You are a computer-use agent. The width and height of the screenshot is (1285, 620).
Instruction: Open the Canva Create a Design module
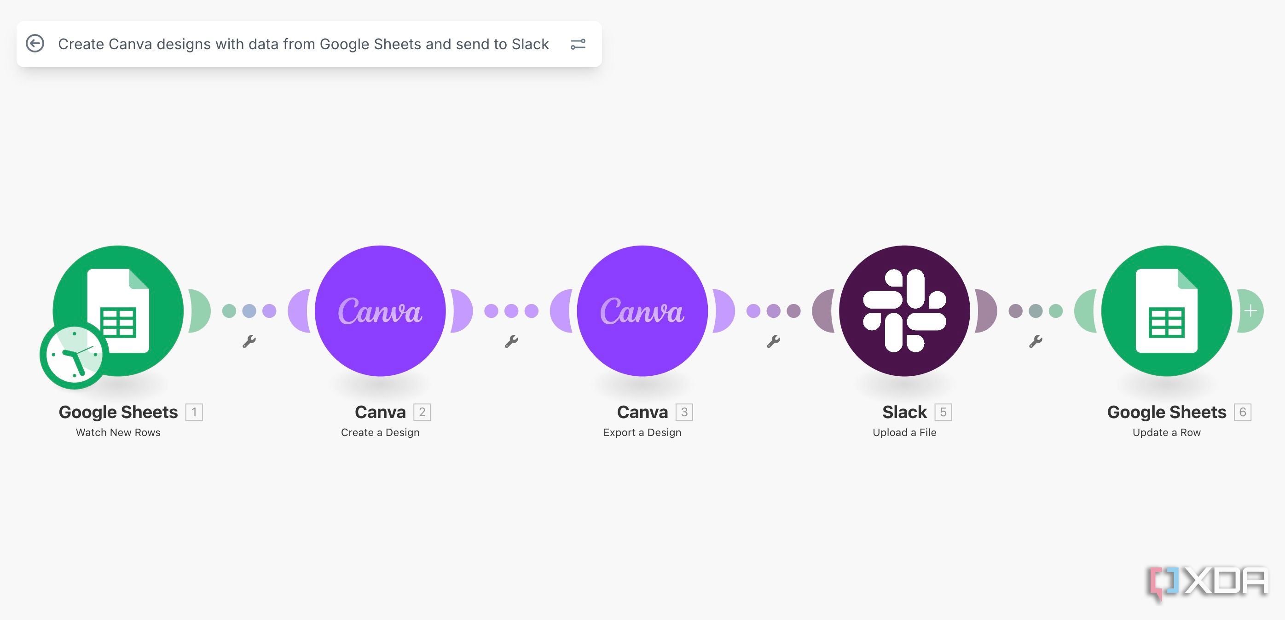click(380, 310)
